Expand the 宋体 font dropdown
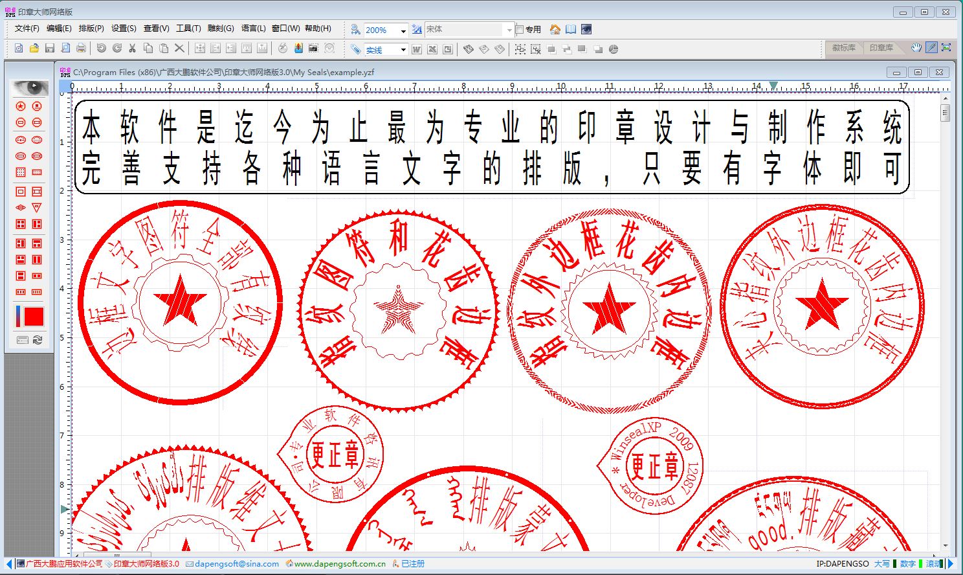 point(509,30)
